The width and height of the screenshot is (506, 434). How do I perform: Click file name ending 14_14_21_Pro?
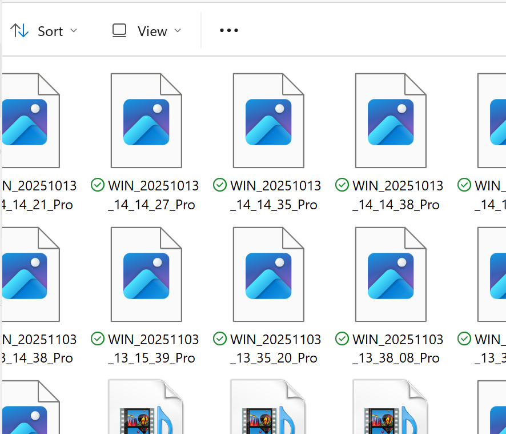(x=39, y=195)
